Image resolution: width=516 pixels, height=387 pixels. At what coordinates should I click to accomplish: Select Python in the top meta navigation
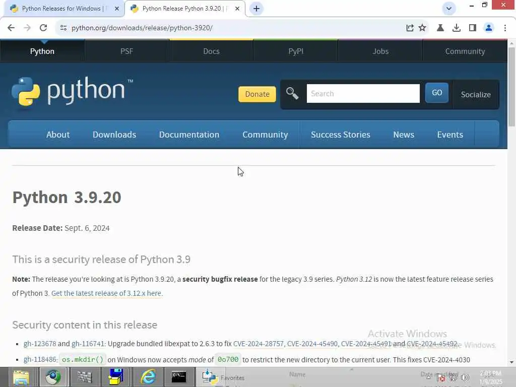42,51
